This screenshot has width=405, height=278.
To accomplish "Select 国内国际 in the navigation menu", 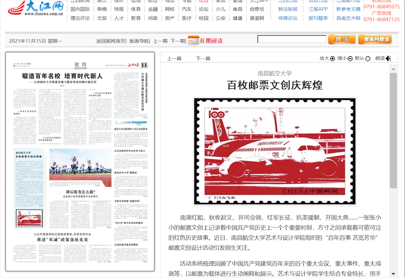I will (80, 9).
